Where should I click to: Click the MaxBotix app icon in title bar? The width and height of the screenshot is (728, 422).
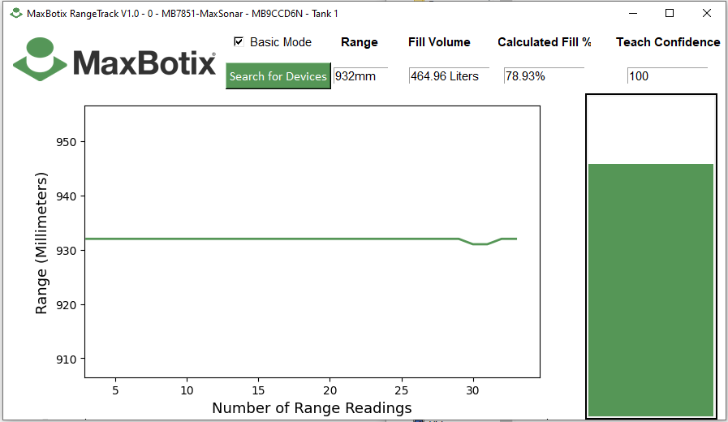click(15, 13)
